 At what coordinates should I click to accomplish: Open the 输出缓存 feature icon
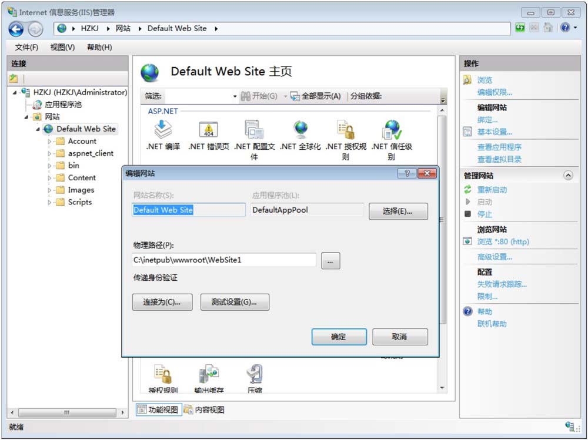click(x=209, y=378)
